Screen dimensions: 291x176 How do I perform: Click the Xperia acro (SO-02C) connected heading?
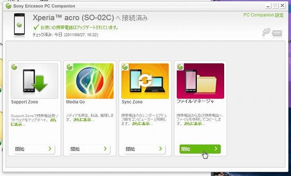click(x=90, y=18)
